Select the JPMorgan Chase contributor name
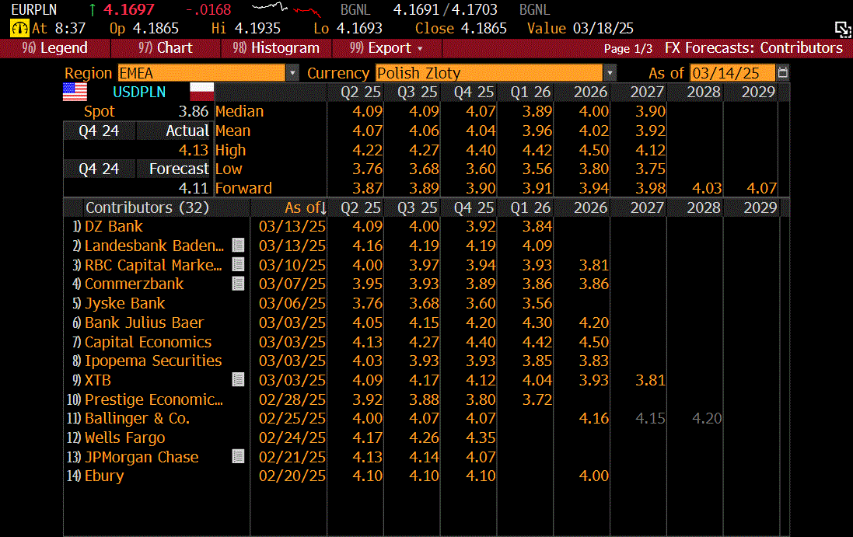 142,457
